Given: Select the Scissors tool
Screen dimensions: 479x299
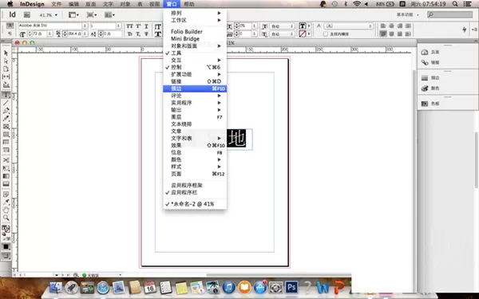Looking at the screenshot, I should [x=6, y=160].
